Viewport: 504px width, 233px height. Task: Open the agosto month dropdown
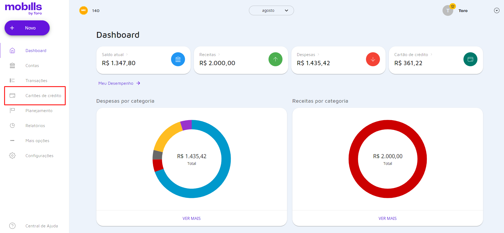pos(271,10)
